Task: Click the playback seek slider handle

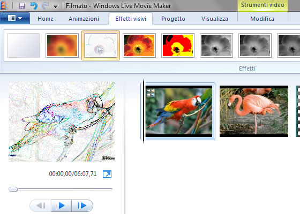Action: (13, 189)
